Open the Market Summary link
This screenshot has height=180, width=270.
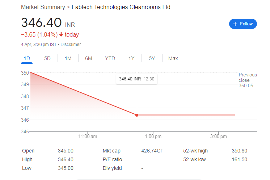pyautogui.click(x=43, y=7)
